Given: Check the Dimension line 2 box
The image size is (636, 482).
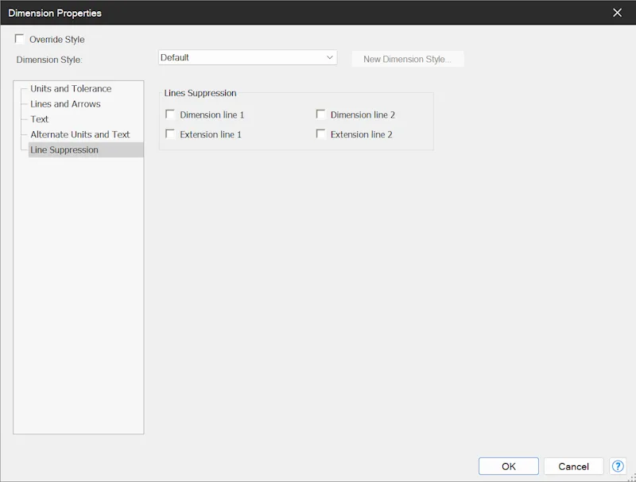Looking at the screenshot, I should click(x=321, y=115).
